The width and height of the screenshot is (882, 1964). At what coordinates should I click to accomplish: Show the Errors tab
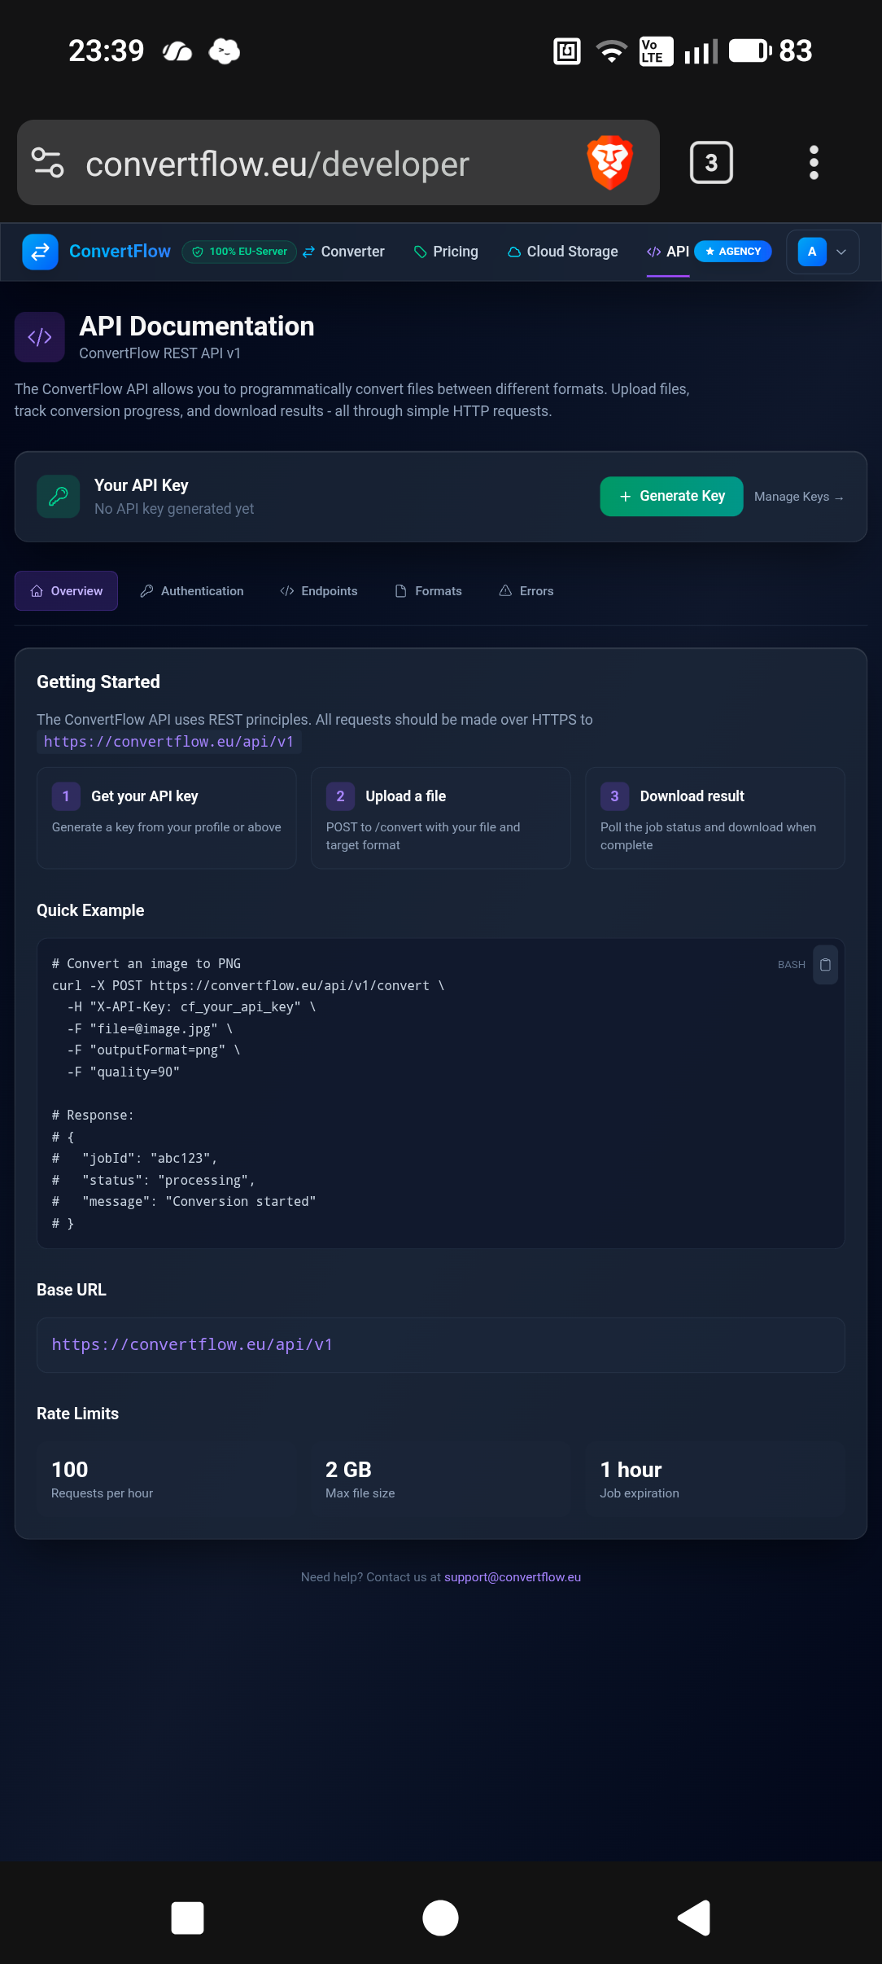[x=526, y=591]
